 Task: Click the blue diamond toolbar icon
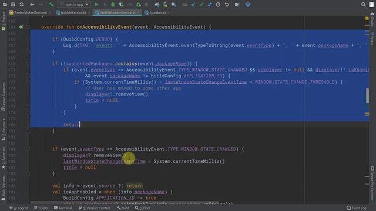coord(248,5)
